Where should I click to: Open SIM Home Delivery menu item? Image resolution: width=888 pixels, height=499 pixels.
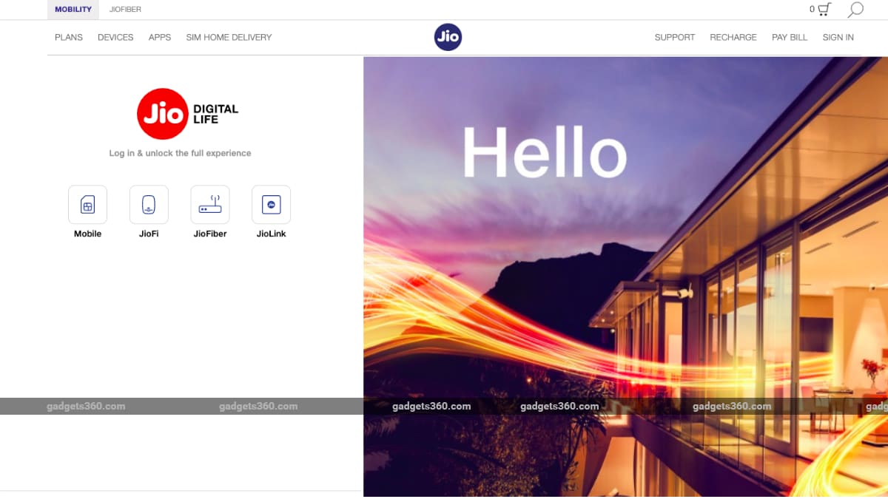tap(229, 37)
